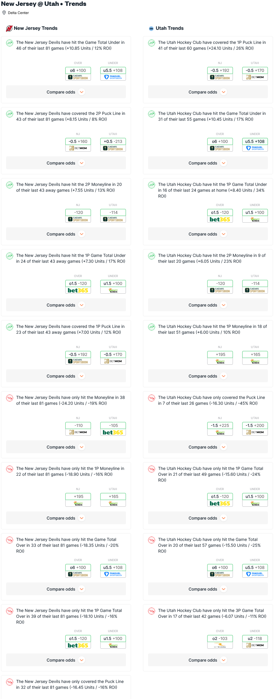The image size is (274, 699).
Task: Click the New Jersey Devils team logo
Action: point(9,28)
